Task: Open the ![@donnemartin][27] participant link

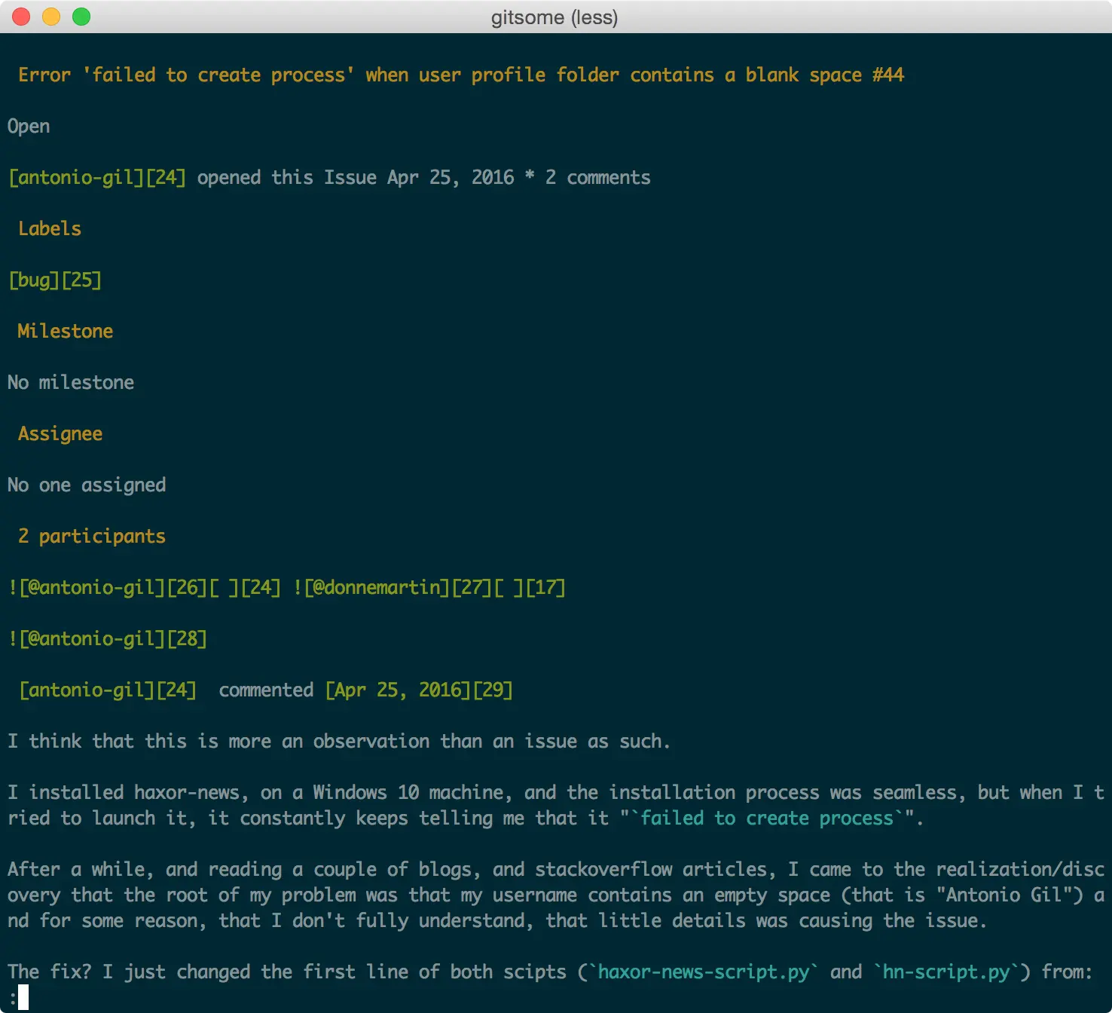Action: click(x=393, y=588)
